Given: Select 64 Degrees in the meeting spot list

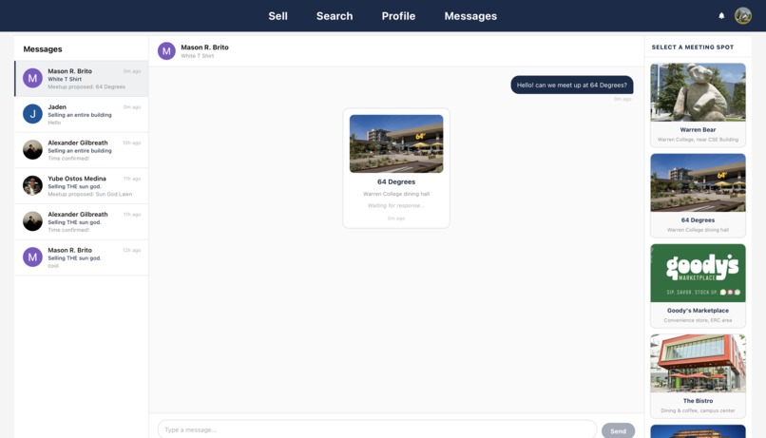Looking at the screenshot, I should point(698,195).
